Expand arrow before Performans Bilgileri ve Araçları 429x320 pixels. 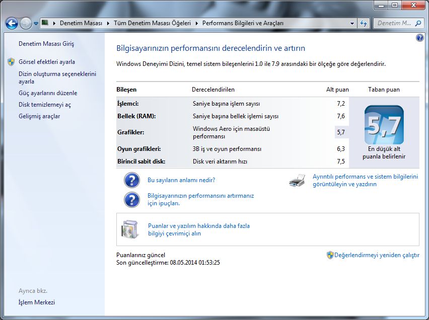tap(197, 23)
